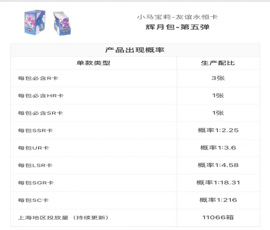
Task: Select the 小马宝莉-友谊永恒卡 title text
Action: (x=177, y=17)
